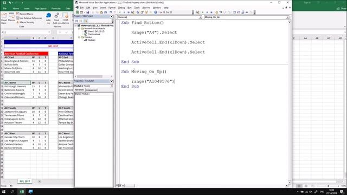Click Toggle Folders icon in Project panel
This screenshot has width=347, height=195.
(x=86, y=21)
